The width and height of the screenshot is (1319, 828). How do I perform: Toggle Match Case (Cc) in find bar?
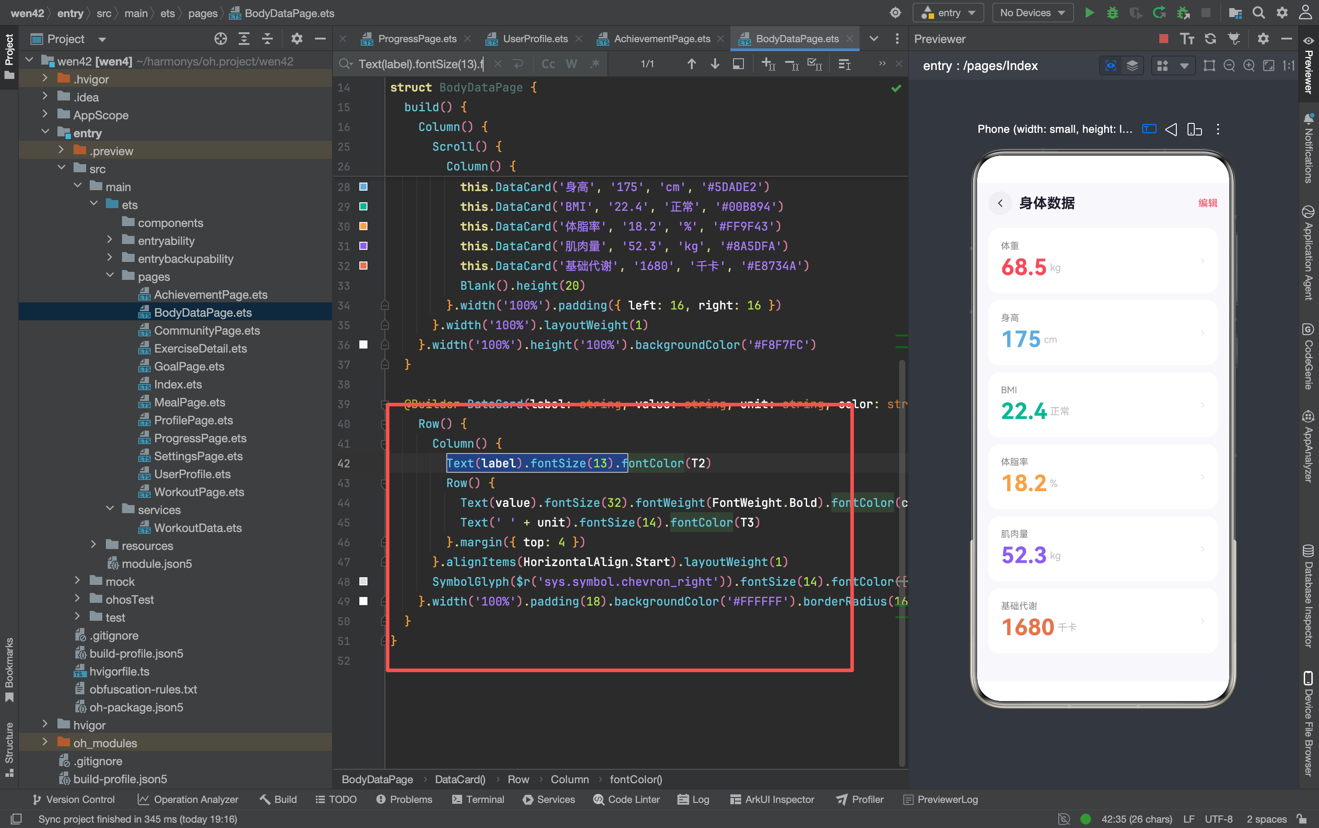point(548,64)
